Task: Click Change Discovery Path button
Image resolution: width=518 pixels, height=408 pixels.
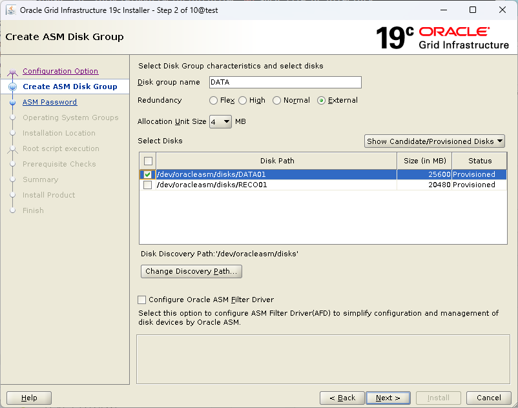Action: 191,271
